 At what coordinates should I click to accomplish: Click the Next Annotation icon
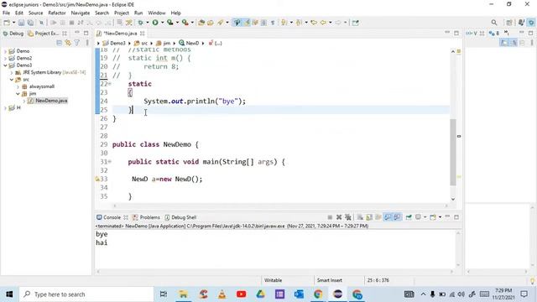coord(284,23)
